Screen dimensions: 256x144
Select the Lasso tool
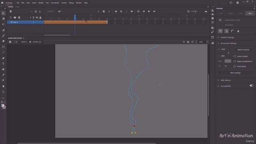(x=3, y=24)
